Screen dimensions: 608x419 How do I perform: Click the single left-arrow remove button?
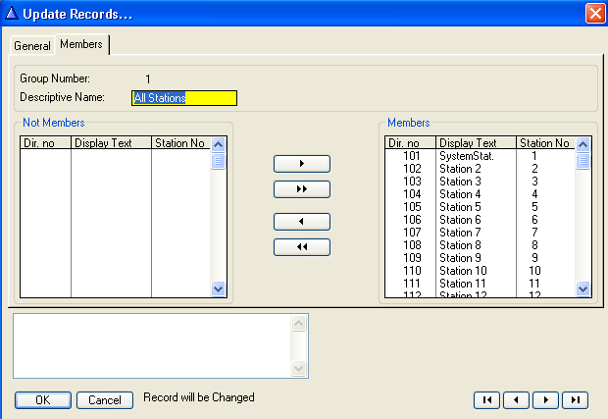click(x=302, y=222)
